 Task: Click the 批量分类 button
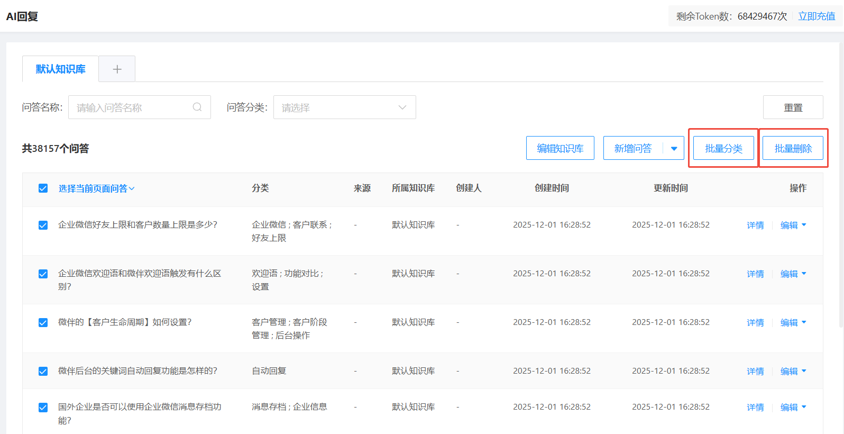pos(723,149)
